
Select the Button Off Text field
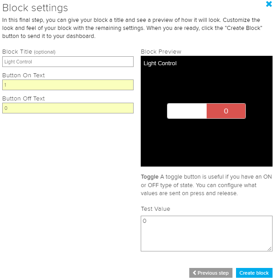[x=68, y=108]
